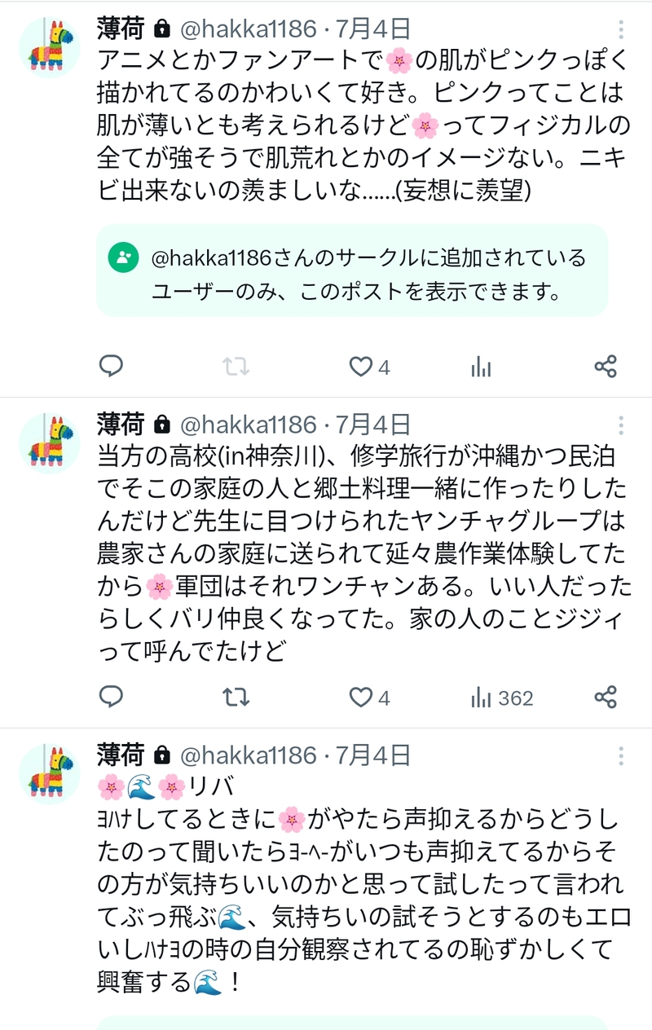Like the first post with 4 likes
The height and width of the screenshot is (1030, 652).
[360, 367]
